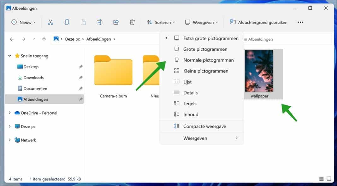The height and width of the screenshot is (186, 337).
Task: Switch to details view via status bar icon
Action: coord(321,178)
